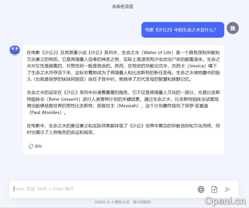Focus the Enter 发送 message input box
The height and width of the screenshot is (208, 249).
click(x=103, y=189)
